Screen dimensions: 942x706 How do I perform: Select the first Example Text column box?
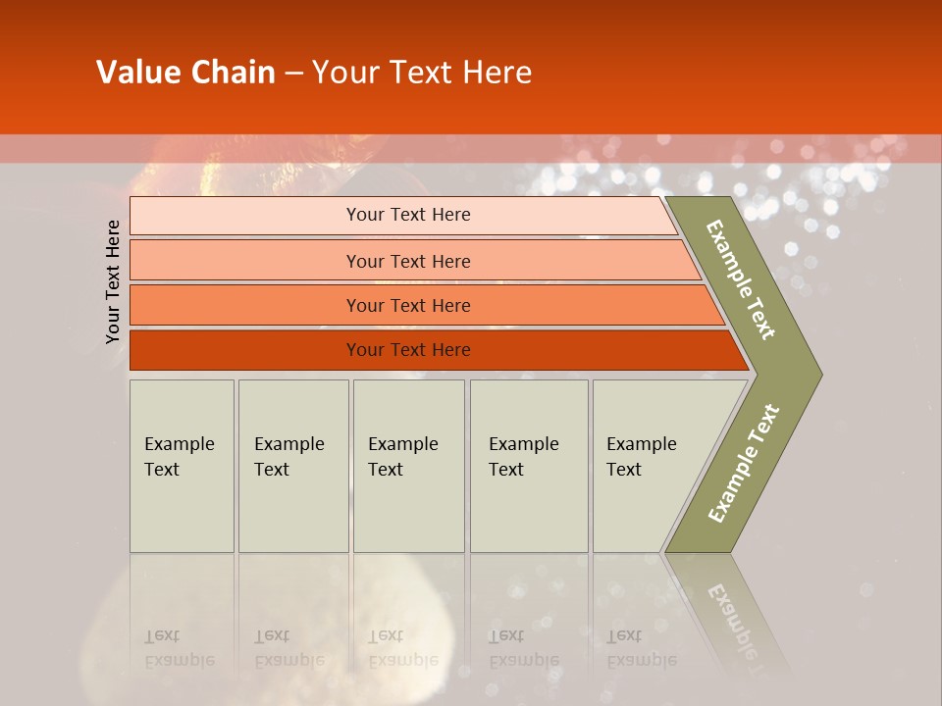(182, 466)
